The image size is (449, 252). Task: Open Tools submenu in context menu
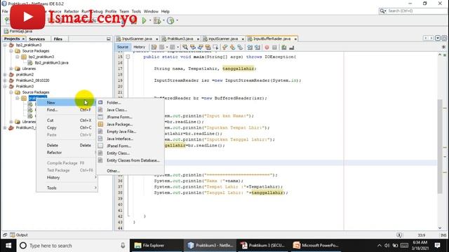point(67,188)
